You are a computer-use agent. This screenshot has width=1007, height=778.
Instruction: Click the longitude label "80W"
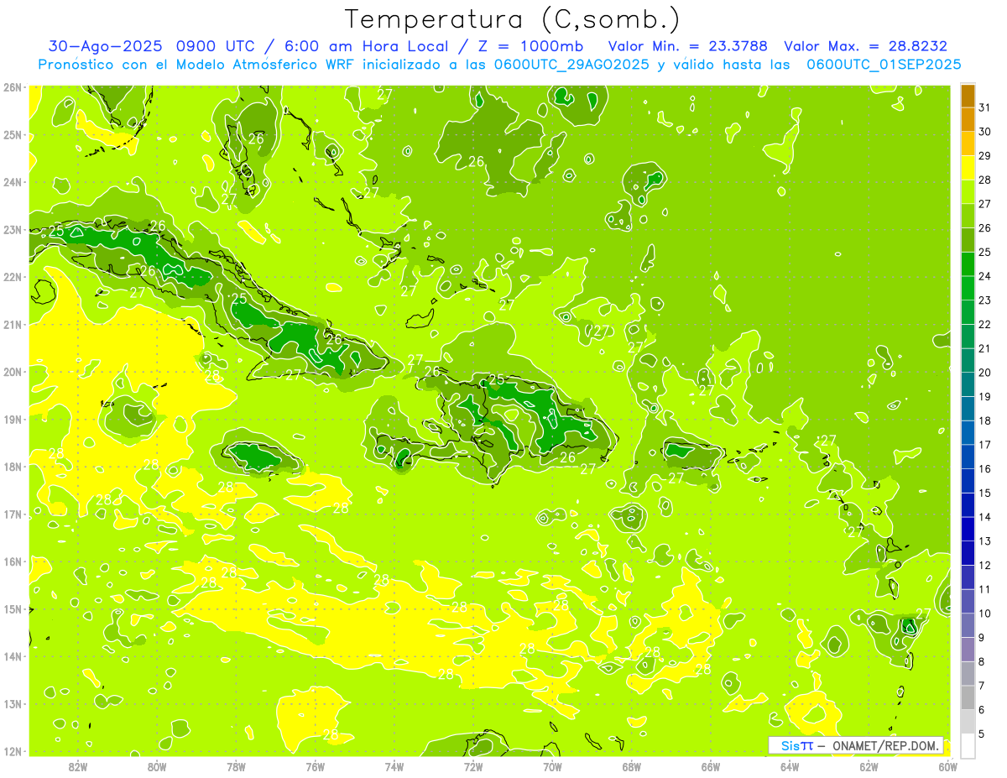pyautogui.click(x=157, y=766)
